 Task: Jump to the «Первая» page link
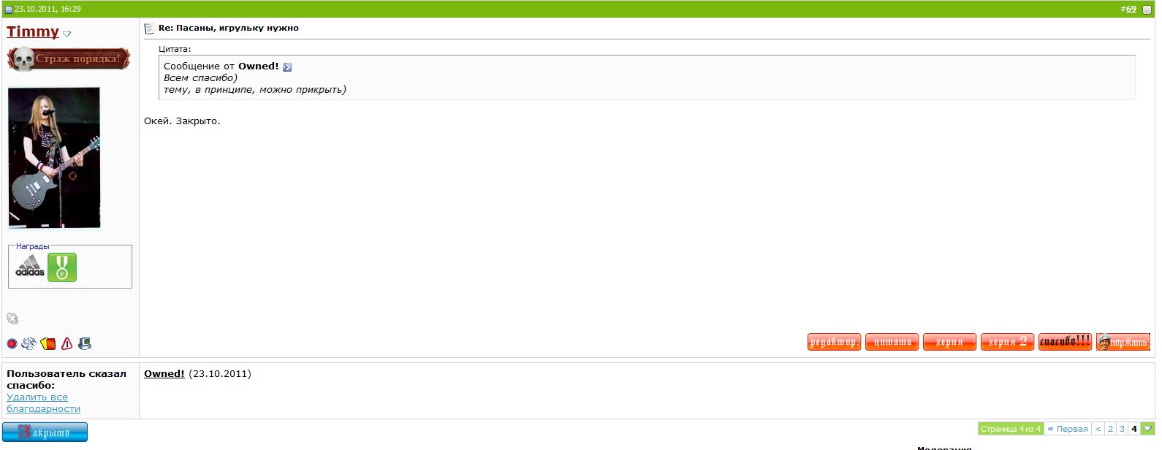coord(1068,429)
